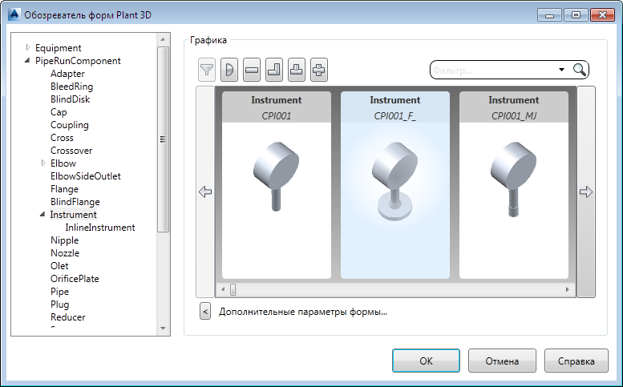Click the funnel filter icon
The width and height of the screenshot is (623, 387).
207,70
